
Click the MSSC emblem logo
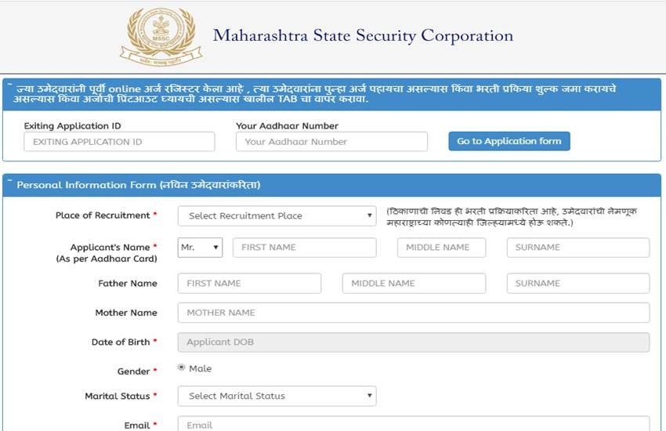click(161, 36)
